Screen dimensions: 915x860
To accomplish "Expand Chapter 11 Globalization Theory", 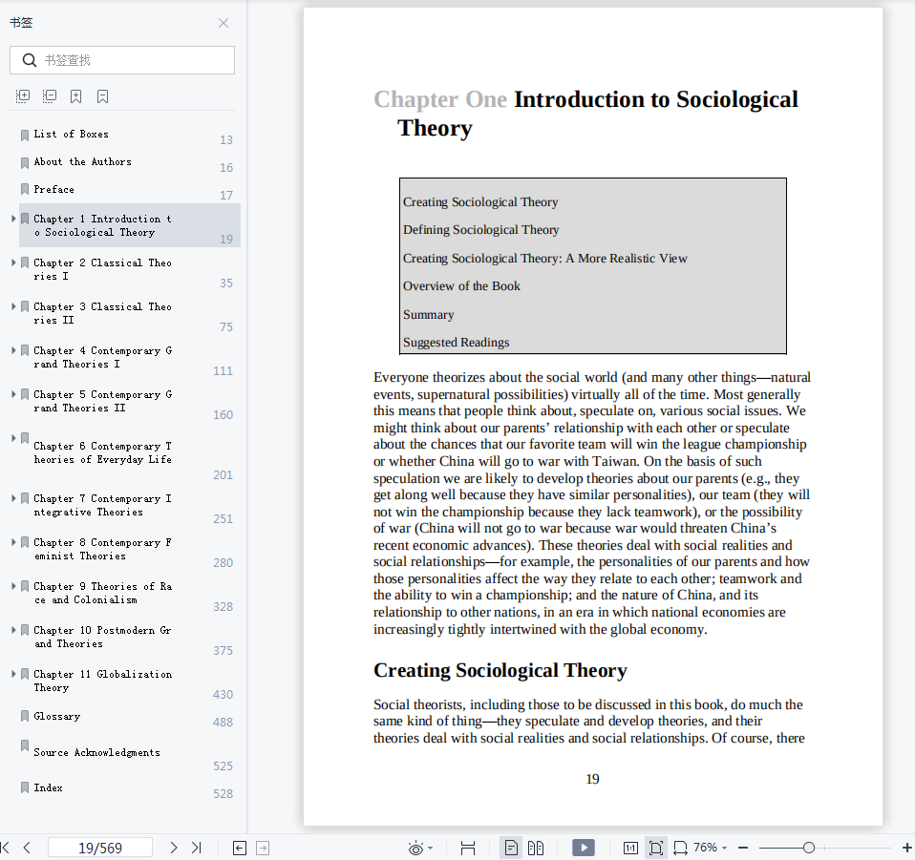I will click(13, 674).
